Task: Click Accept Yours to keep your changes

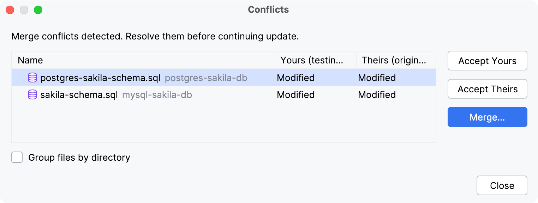Action: pyautogui.click(x=487, y=61)
